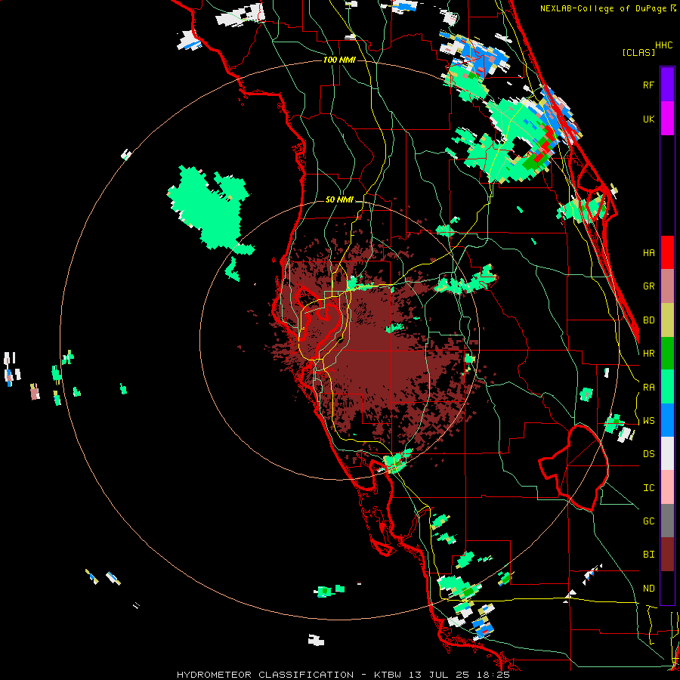Click the 100 NMI range ring label
The height and width of the screenshot is (680, 680).
(x=339, y=60)
